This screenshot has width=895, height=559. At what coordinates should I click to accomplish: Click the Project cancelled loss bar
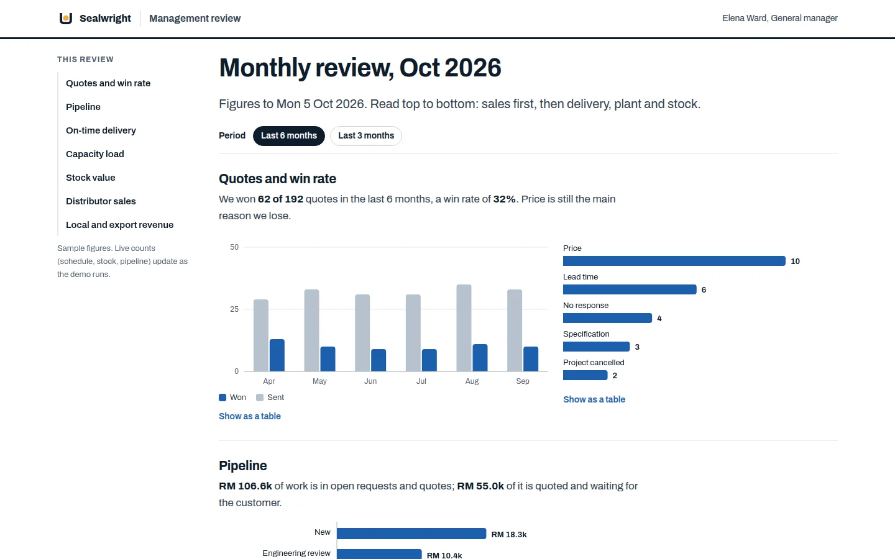pyautogui.click(x=585, y=375)
